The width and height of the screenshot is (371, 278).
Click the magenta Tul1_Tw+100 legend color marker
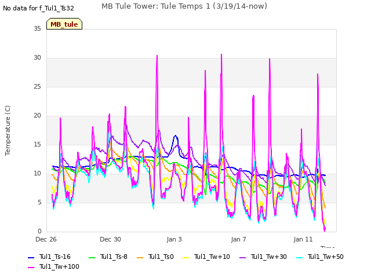click(31, 268)
